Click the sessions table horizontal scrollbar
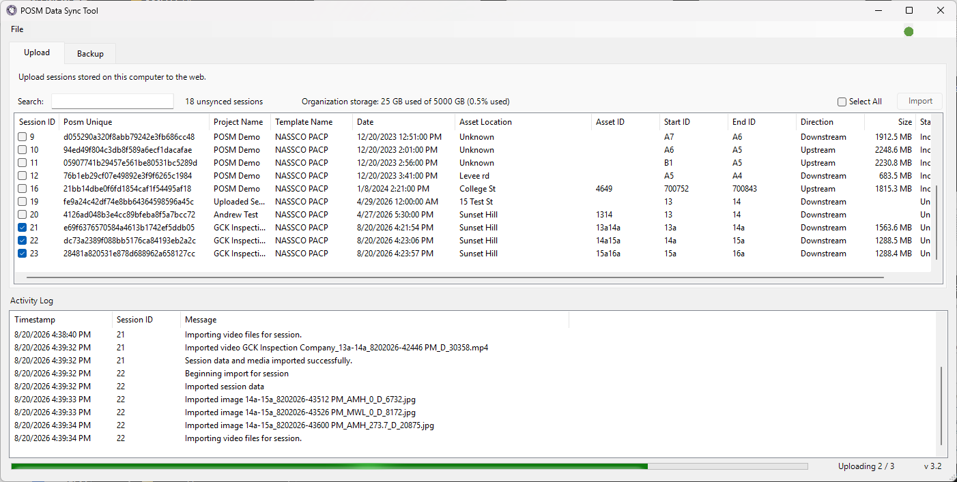 [x=455, y=277]
